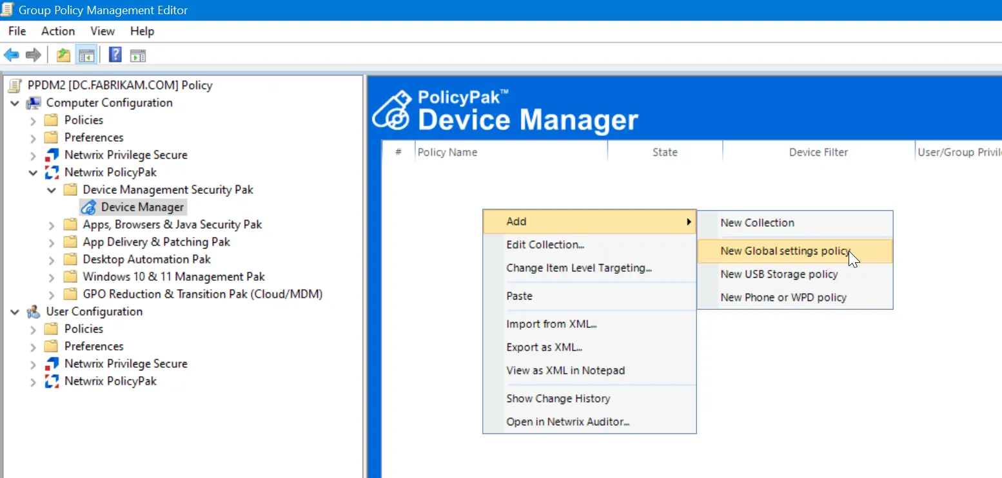Image resolution: width=1002 pixels, height=478 pixels.
Task: Sort by the Policy Name column header
Action: (511, 153)
